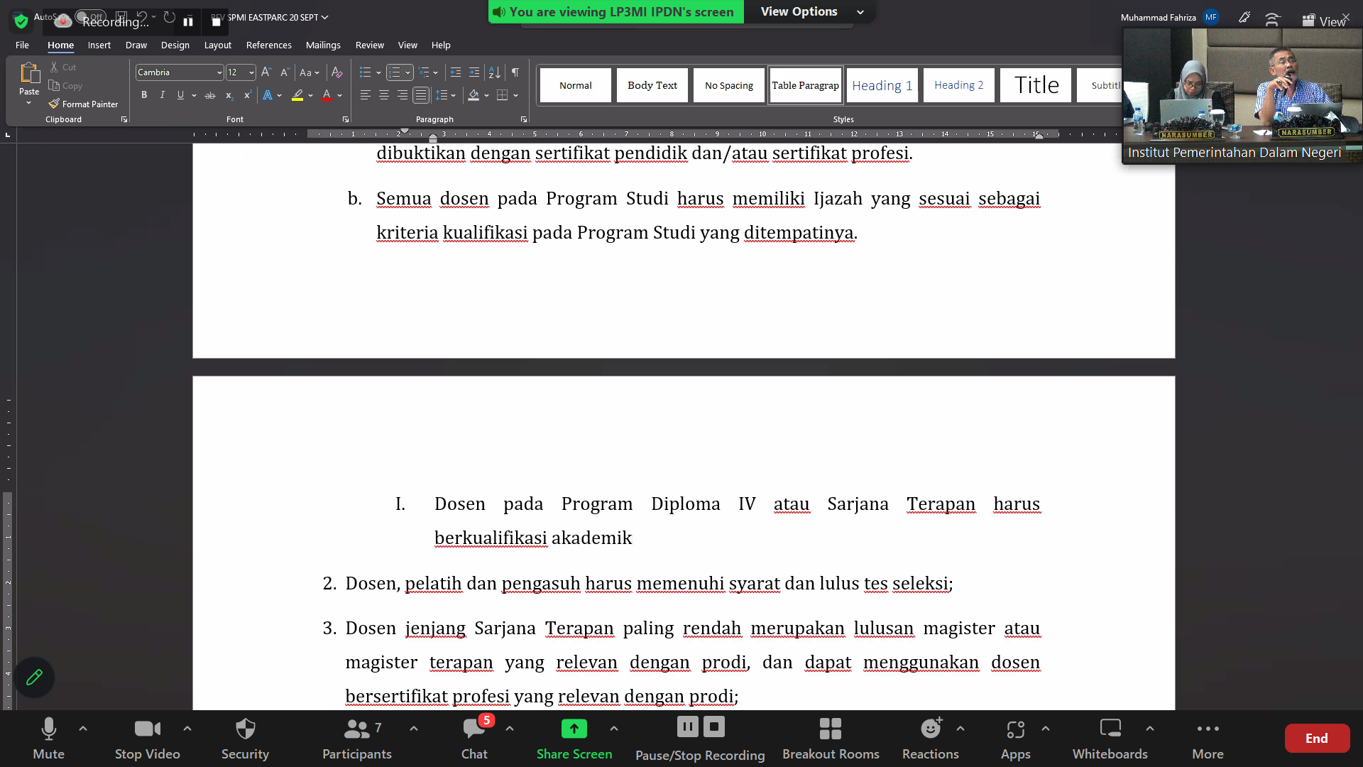Click More in Zoom toolbar
The height and width of the screenshot is (767, 1363).
(x=1208, y=739)
